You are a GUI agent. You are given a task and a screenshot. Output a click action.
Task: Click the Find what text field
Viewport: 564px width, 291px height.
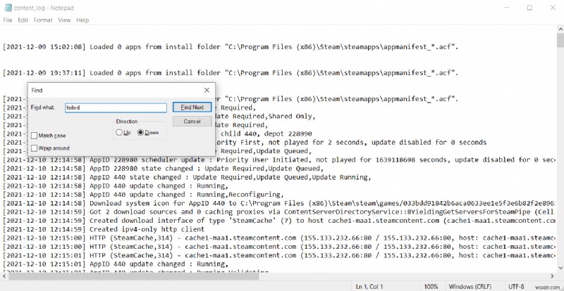[116, 108]
